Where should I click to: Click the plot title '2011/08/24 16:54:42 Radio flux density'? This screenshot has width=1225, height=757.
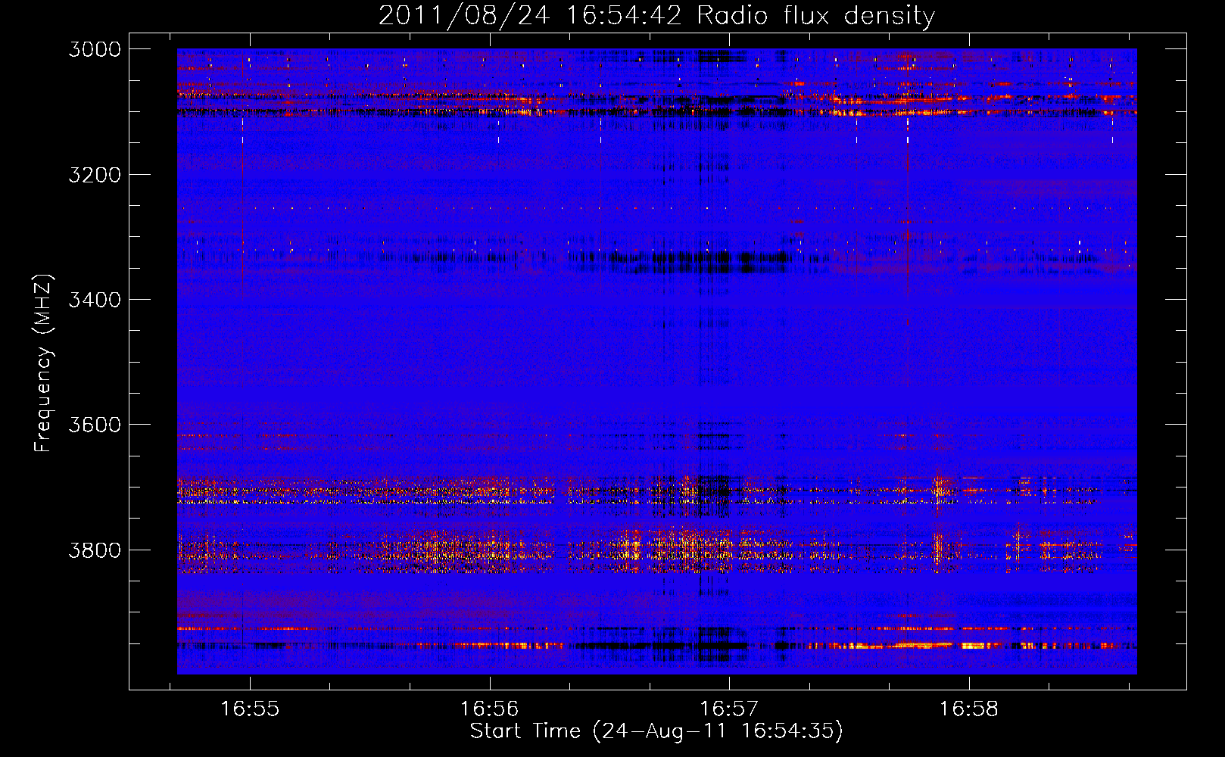pos(656,16)
